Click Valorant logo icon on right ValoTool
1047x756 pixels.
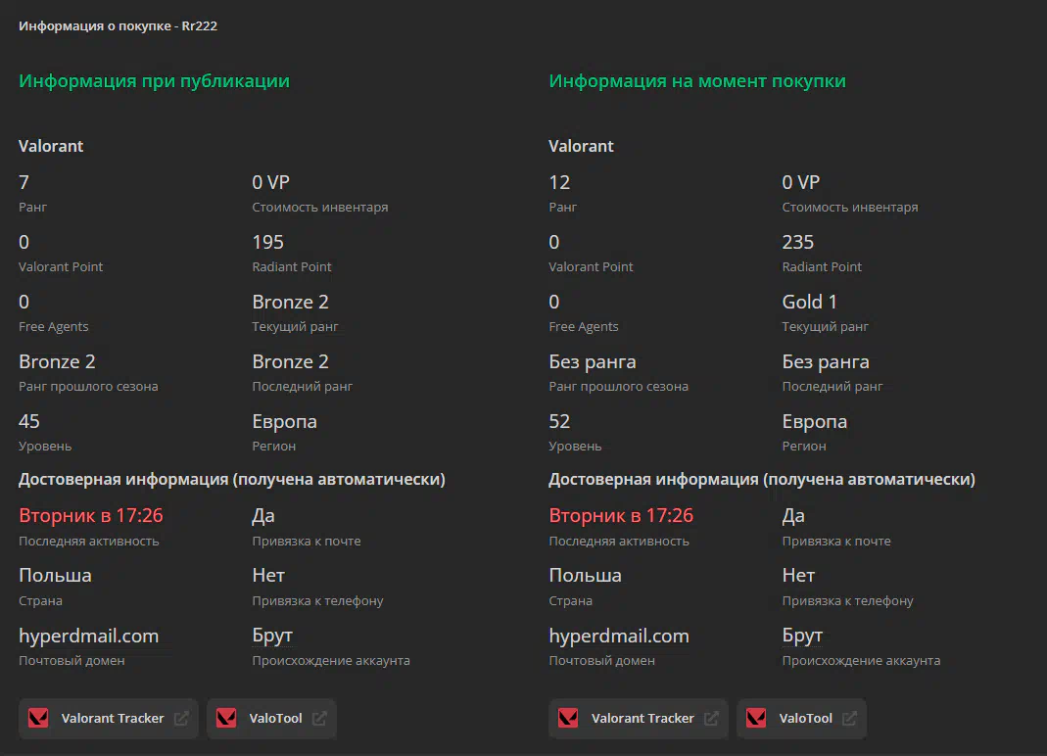pos(756,719)
